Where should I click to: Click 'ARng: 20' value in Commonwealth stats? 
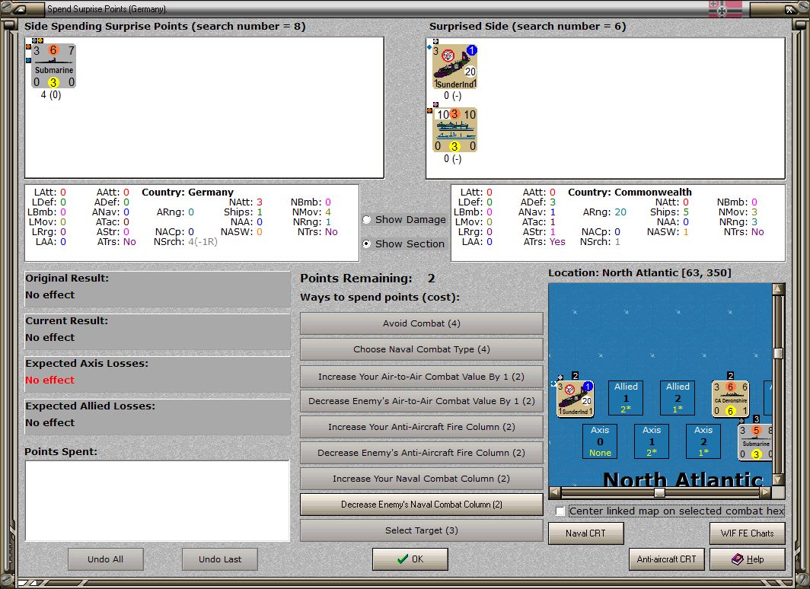pyautogui.click(x=604, y=212)
